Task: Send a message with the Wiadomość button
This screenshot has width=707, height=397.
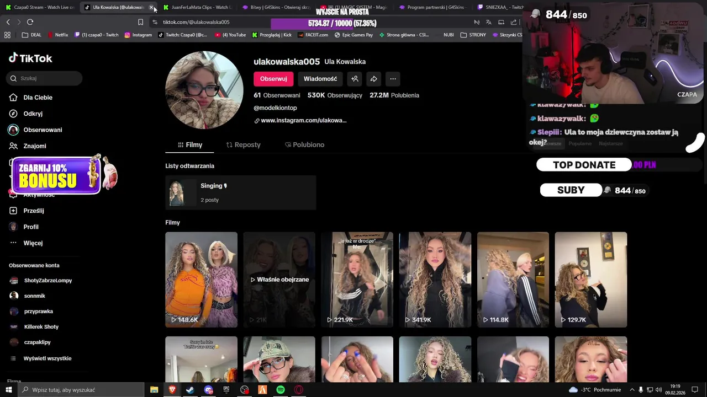Action: tap(320, 79)
